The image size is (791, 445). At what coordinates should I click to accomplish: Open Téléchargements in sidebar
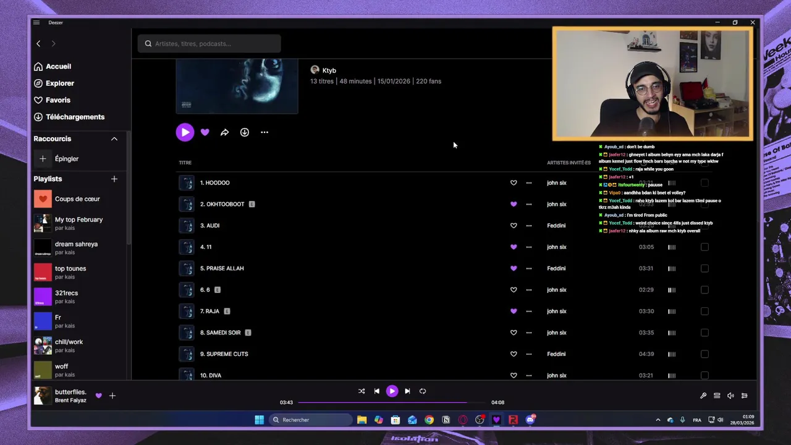coord(69,117)
